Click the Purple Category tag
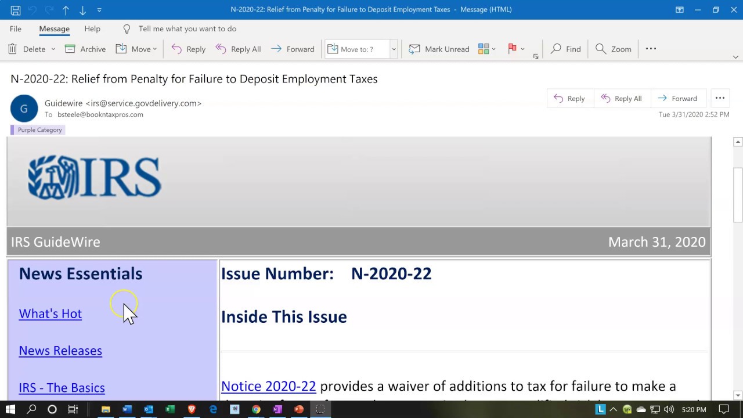The width and height of the screenshot is (743, 418). click(37, 129)
